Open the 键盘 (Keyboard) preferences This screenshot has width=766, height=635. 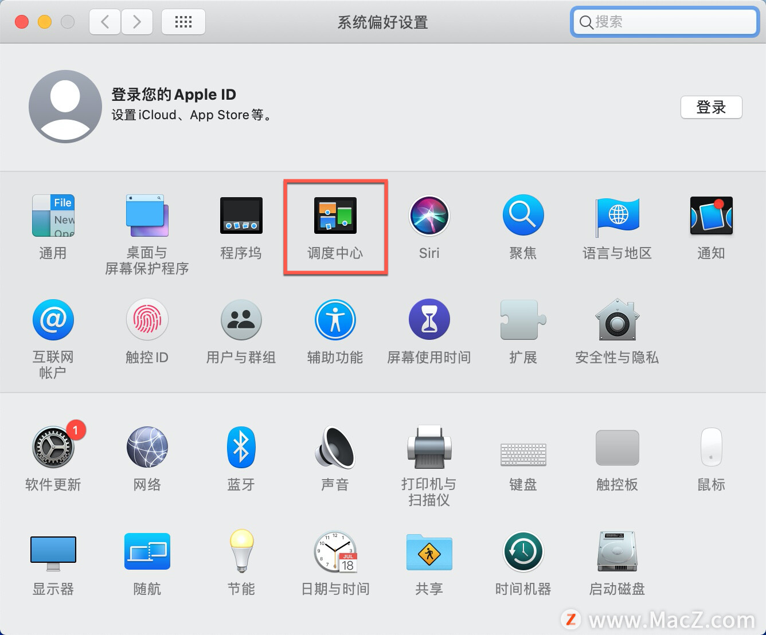[x=523, y=454]
